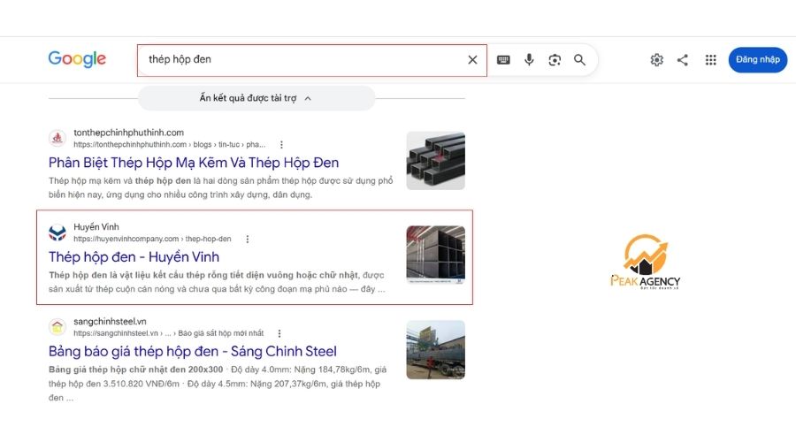
Task: Search by image with the camera lens icon
Action: click(x=555, y=60)
